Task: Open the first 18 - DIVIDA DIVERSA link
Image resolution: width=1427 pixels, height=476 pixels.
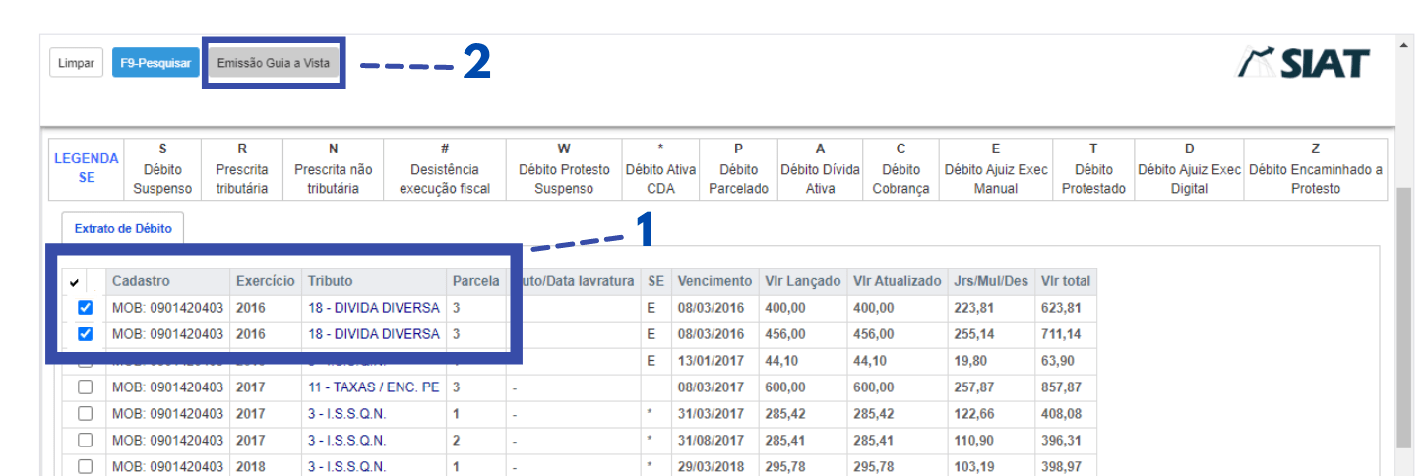Action: click(373, 308)
